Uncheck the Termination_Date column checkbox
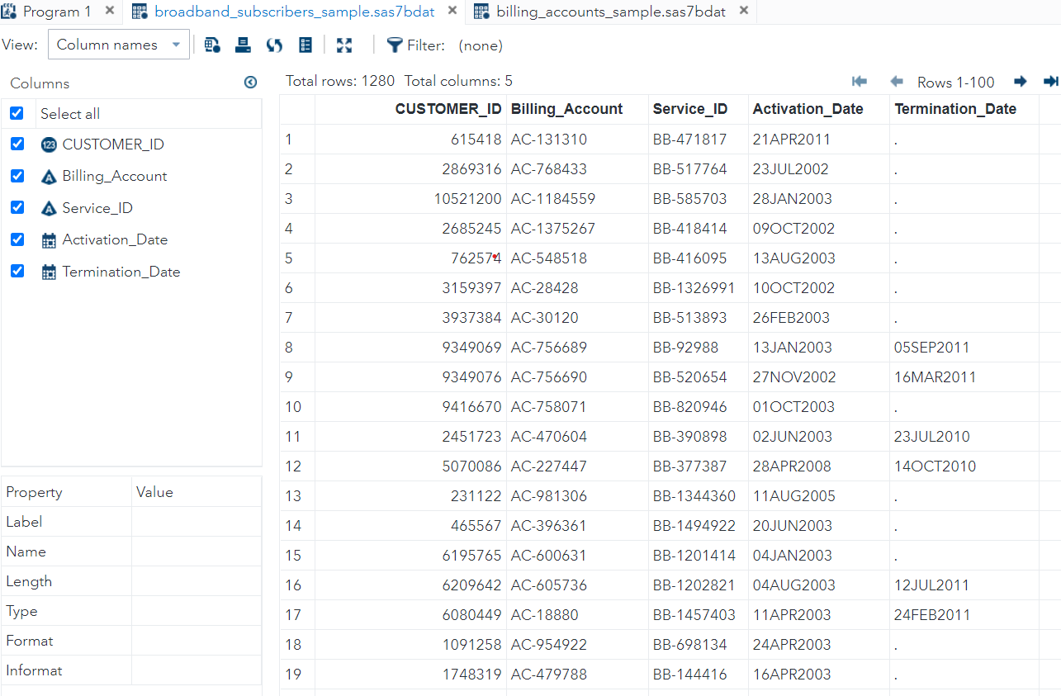The height and width of the screenshot is (696, 1061). 17,271
